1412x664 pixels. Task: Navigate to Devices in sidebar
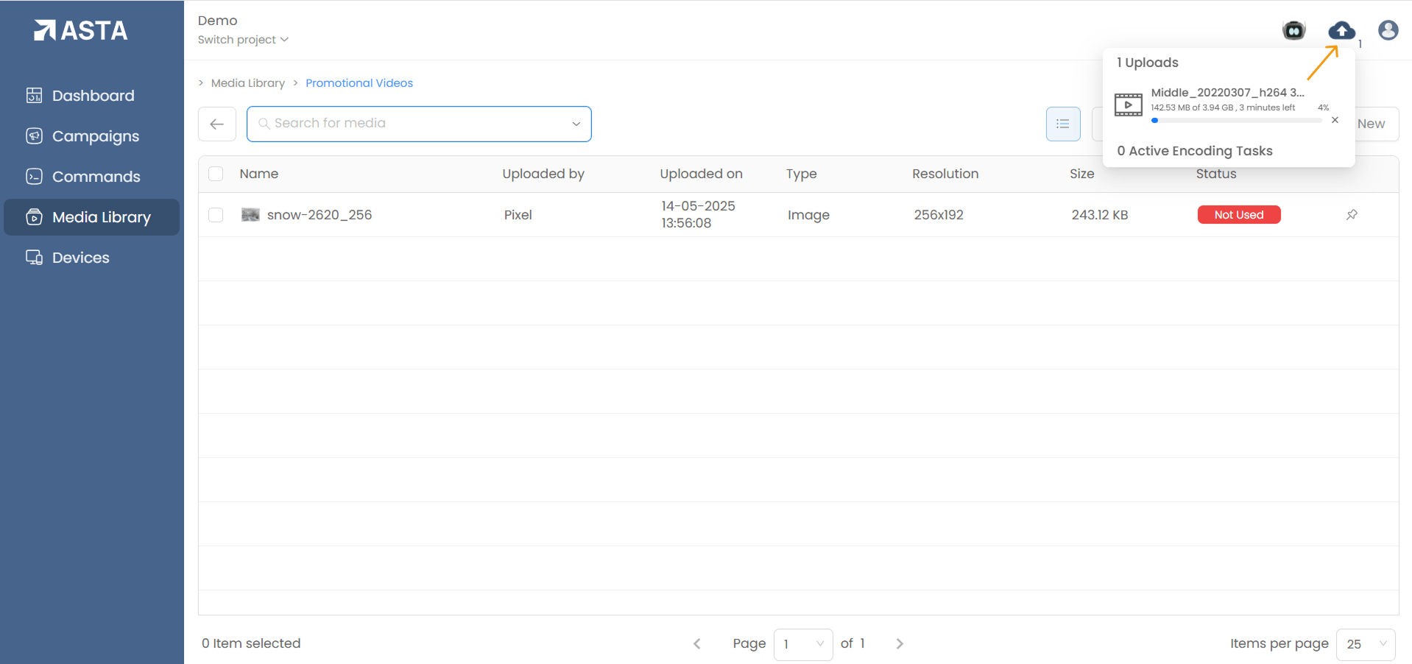[x=80, y=258]
